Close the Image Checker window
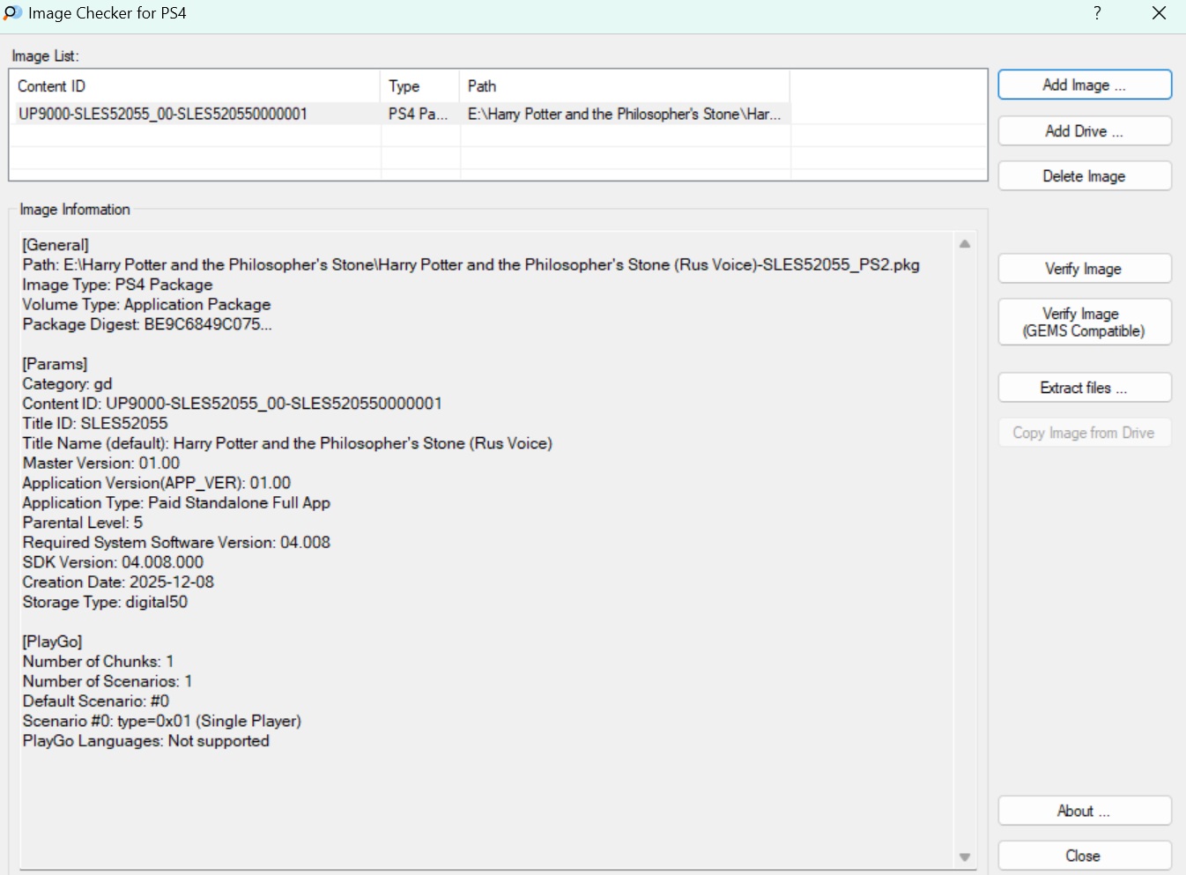The width and height of the screenshot is (1186, 875). [1159, 13]
